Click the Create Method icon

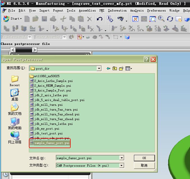[33, 28]
